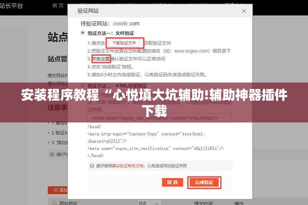Click the 操作 column header

click(x=239, y=203)
